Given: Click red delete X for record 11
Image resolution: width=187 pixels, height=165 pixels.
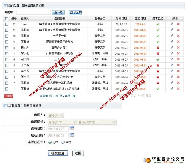Looking at the screenshot, I should (178, 30).
